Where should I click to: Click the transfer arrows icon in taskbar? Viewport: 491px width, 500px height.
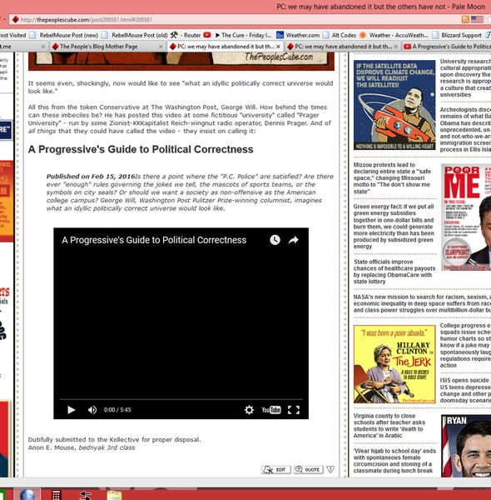click(x=85, y=495)
